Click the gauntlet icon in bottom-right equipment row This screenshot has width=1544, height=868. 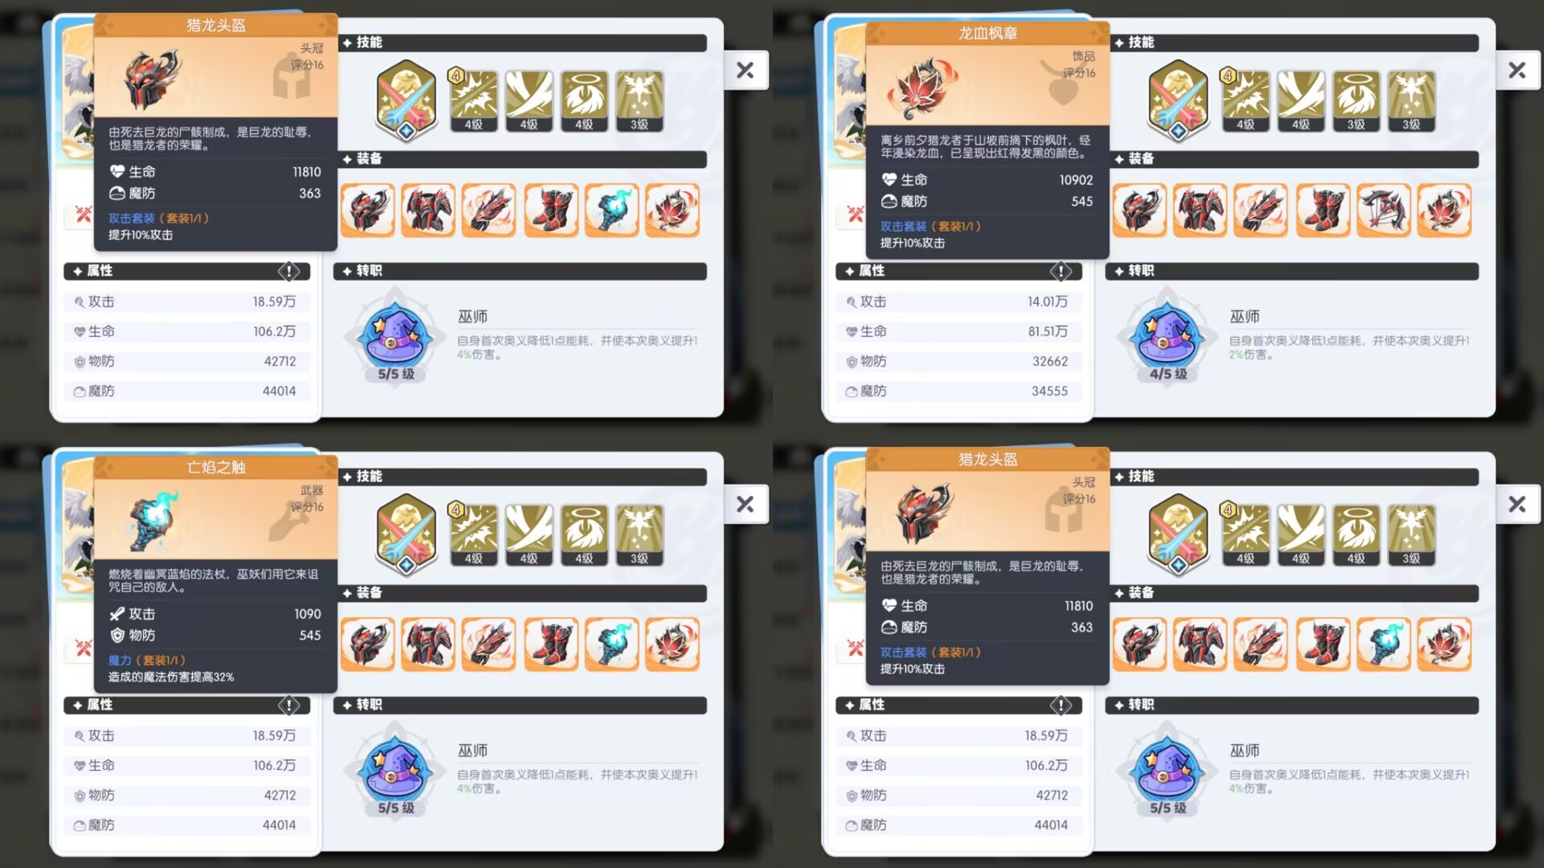coord(1261,644)
